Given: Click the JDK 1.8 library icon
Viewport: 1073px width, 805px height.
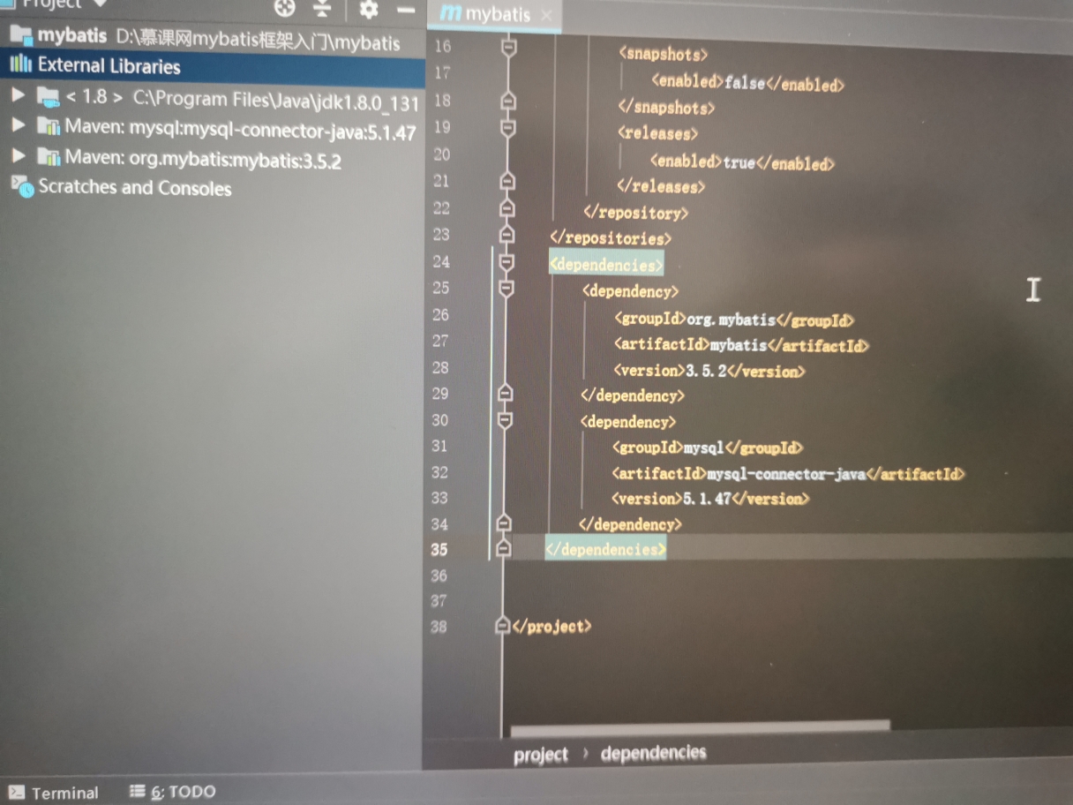Looking at the screenshot, I should (x=48, y=96).
